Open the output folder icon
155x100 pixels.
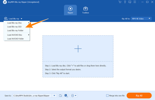coord(60,96)
